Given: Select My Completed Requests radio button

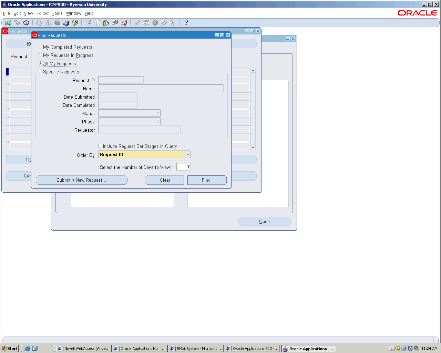Looking at the screenshot, I should [x=41, y=47].
